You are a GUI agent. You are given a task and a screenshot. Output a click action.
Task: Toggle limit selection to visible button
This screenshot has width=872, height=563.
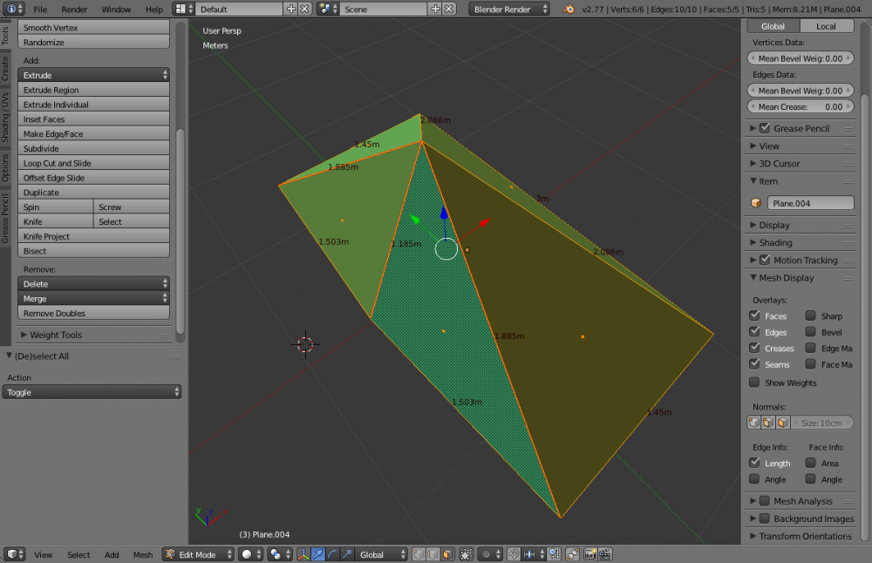(467, 554)
